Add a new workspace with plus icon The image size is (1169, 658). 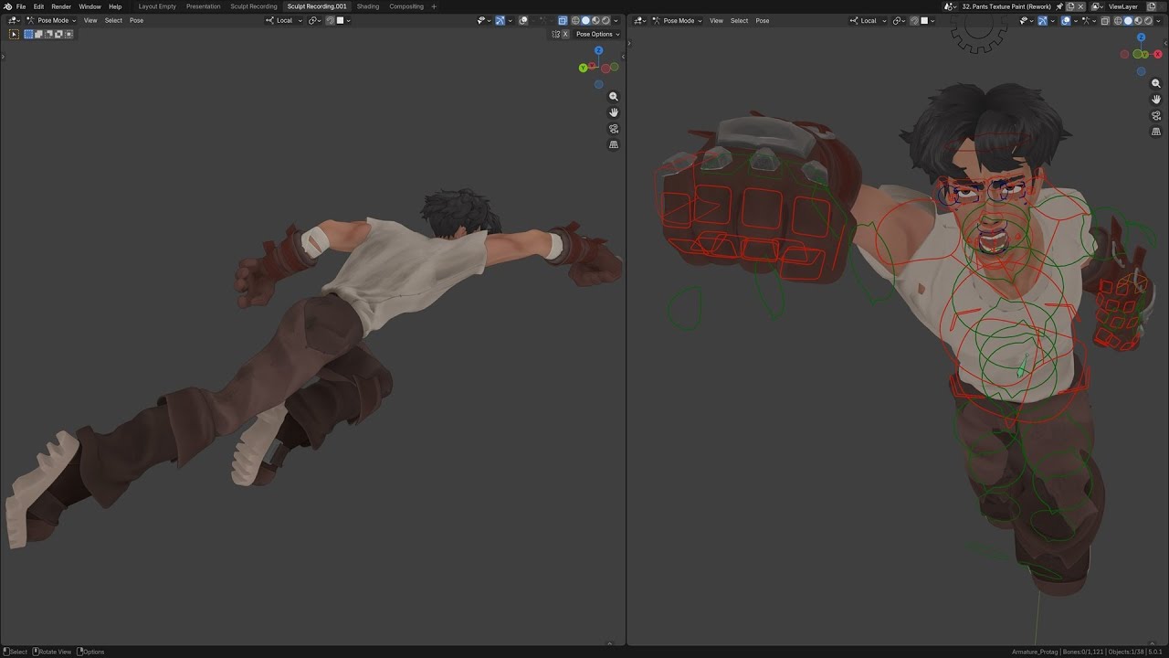click(434, 6)
